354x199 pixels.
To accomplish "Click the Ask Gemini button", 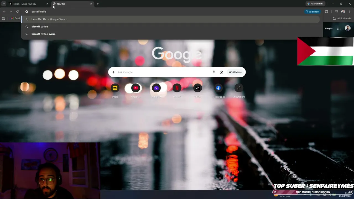I will click(x=315, y=4).
